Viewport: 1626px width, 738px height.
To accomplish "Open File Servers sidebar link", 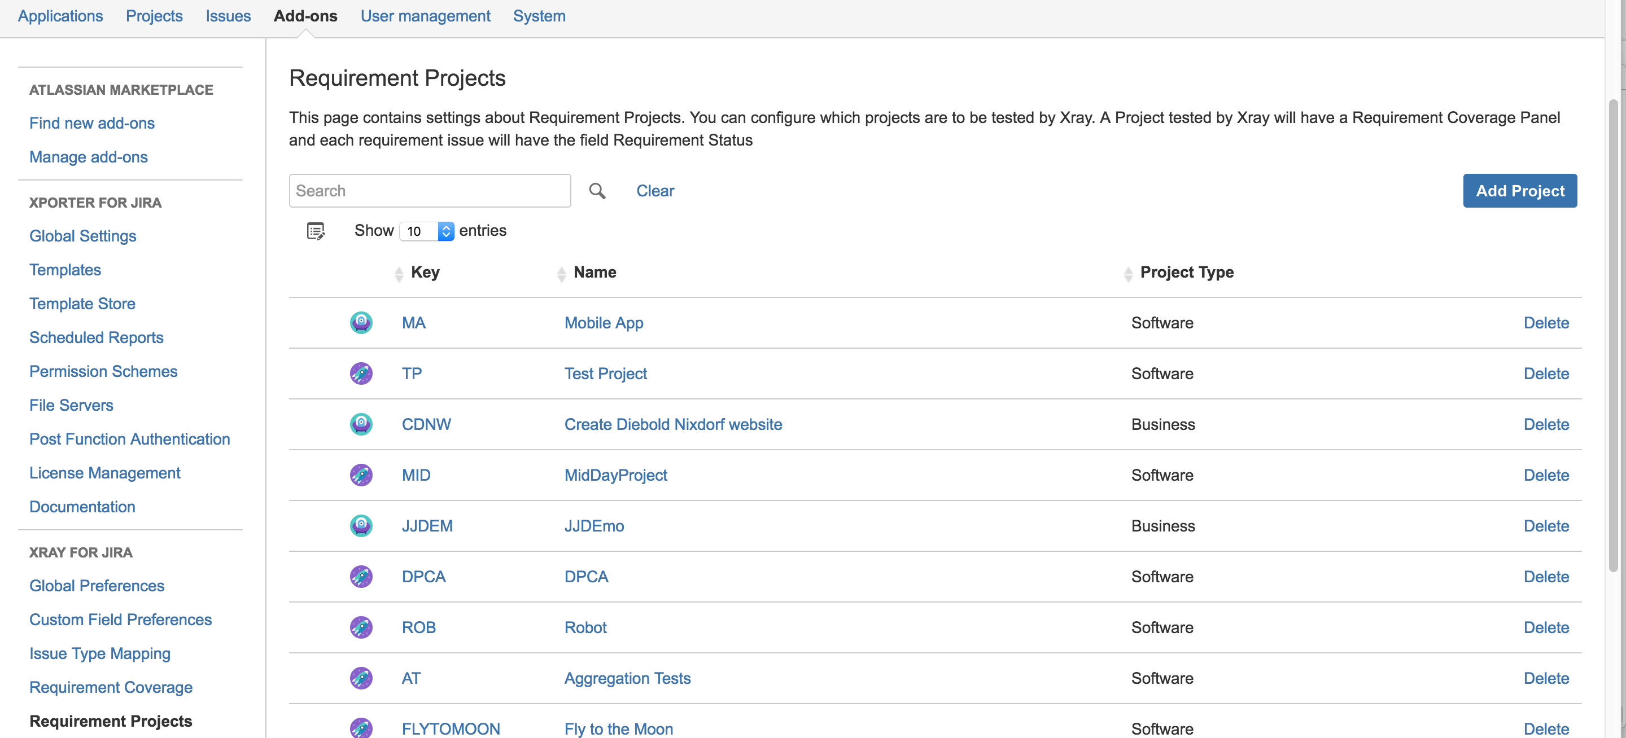I will [x=71, y=405].
